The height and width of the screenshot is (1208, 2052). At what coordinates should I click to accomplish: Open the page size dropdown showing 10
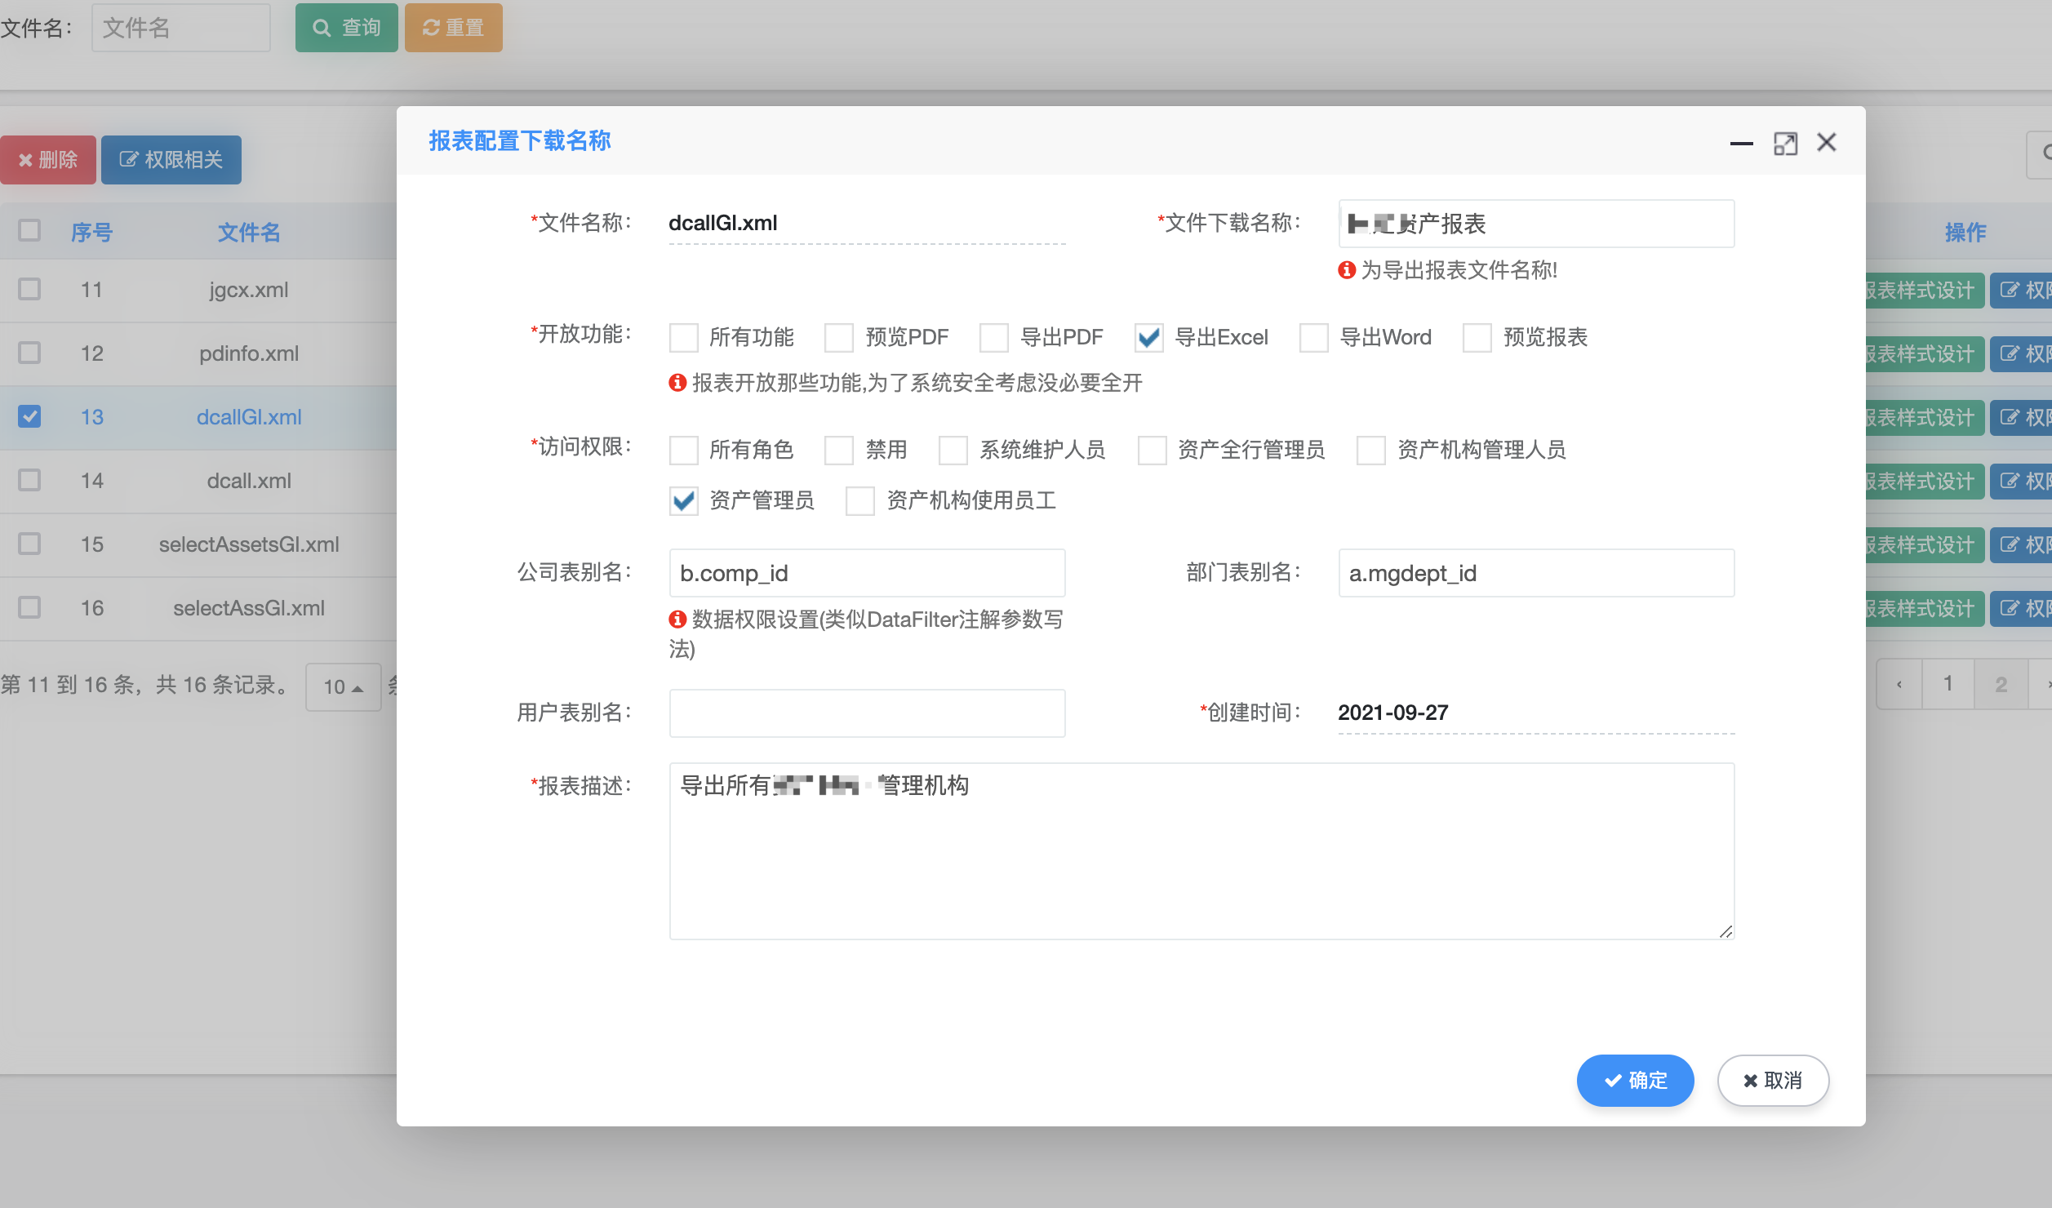tap(343, 686)
